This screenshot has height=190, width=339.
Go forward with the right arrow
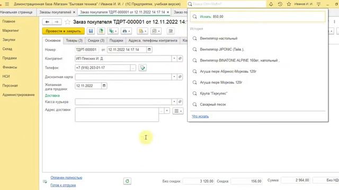[x=57, y=22]
